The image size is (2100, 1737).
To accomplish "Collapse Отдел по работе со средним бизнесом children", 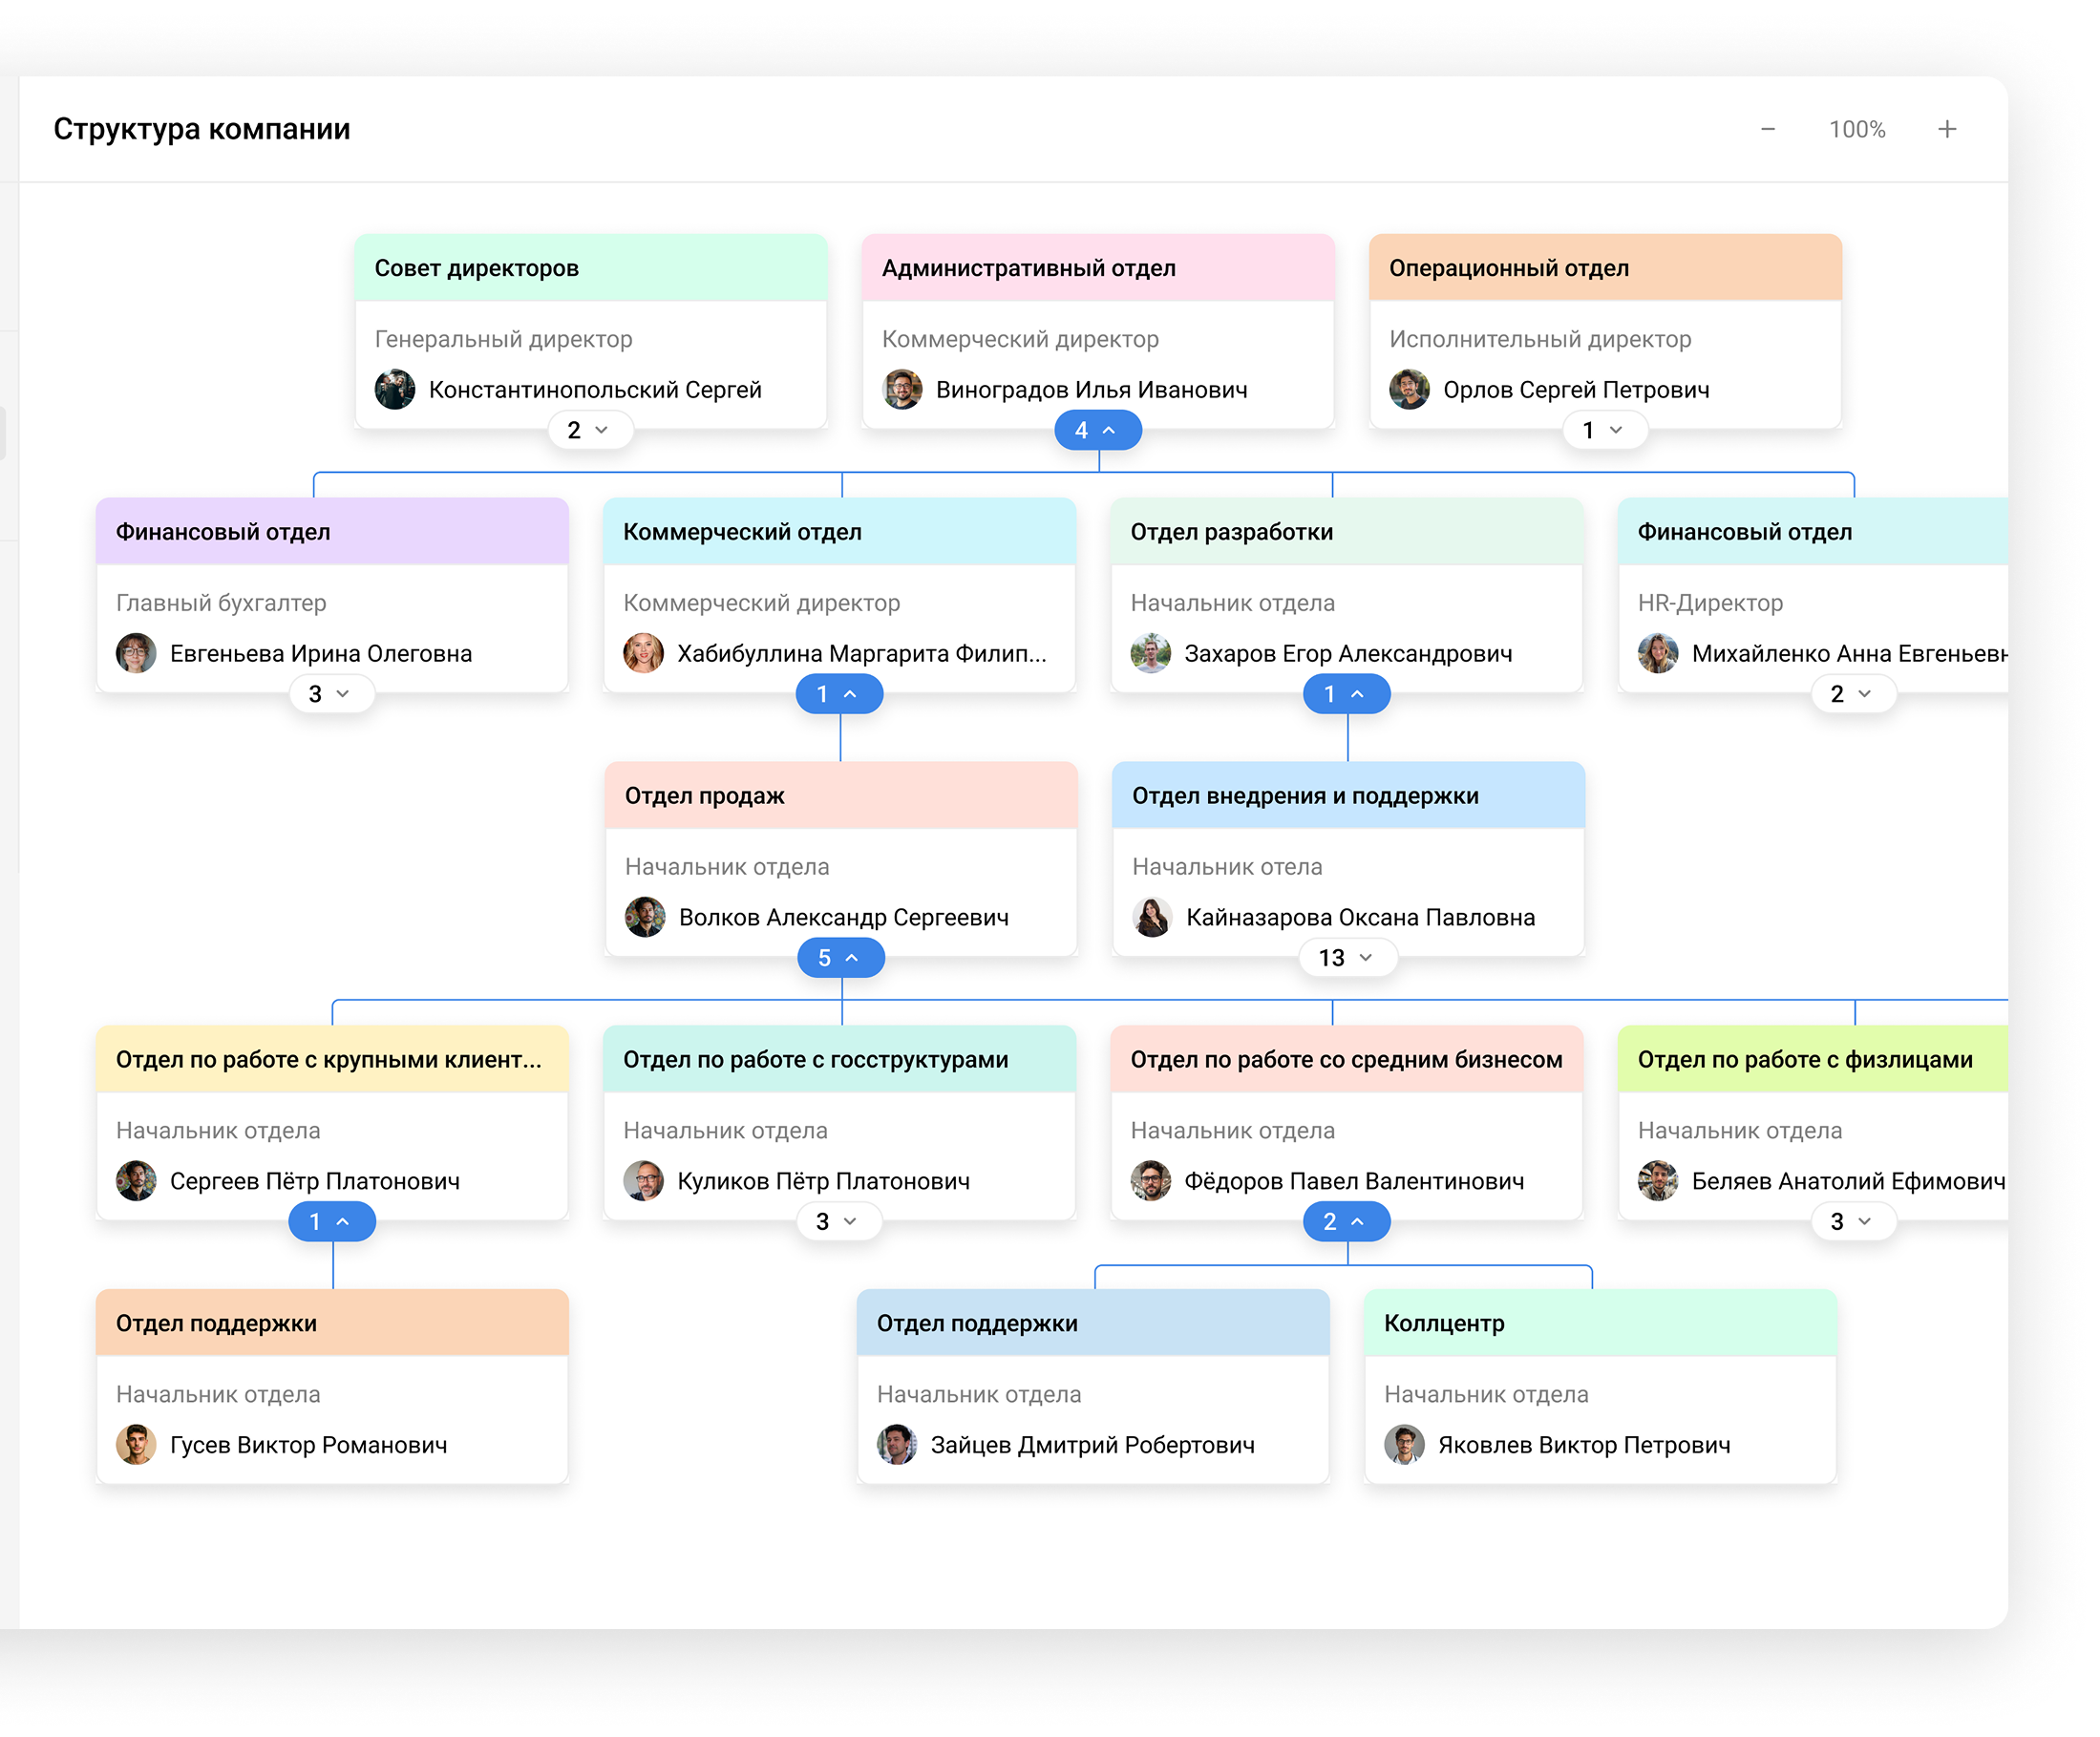I will tap(1346, 1221).
